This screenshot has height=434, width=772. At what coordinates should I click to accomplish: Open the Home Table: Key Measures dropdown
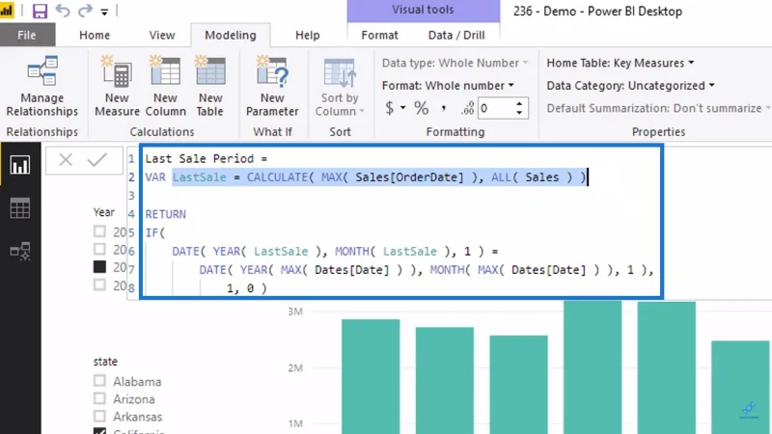tap(620, 63)
